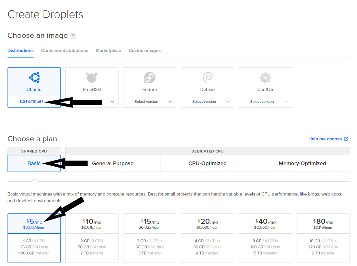Click the Debian swirl logo icon
Screen dimensions: 357x266
click(208, 77)
